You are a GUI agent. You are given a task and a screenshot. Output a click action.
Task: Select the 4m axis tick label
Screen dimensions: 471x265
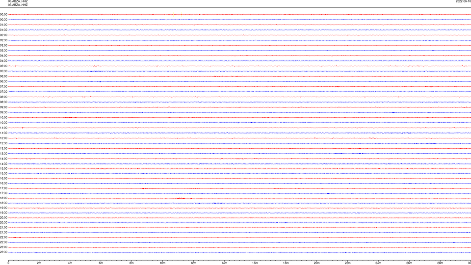(70, 263)
